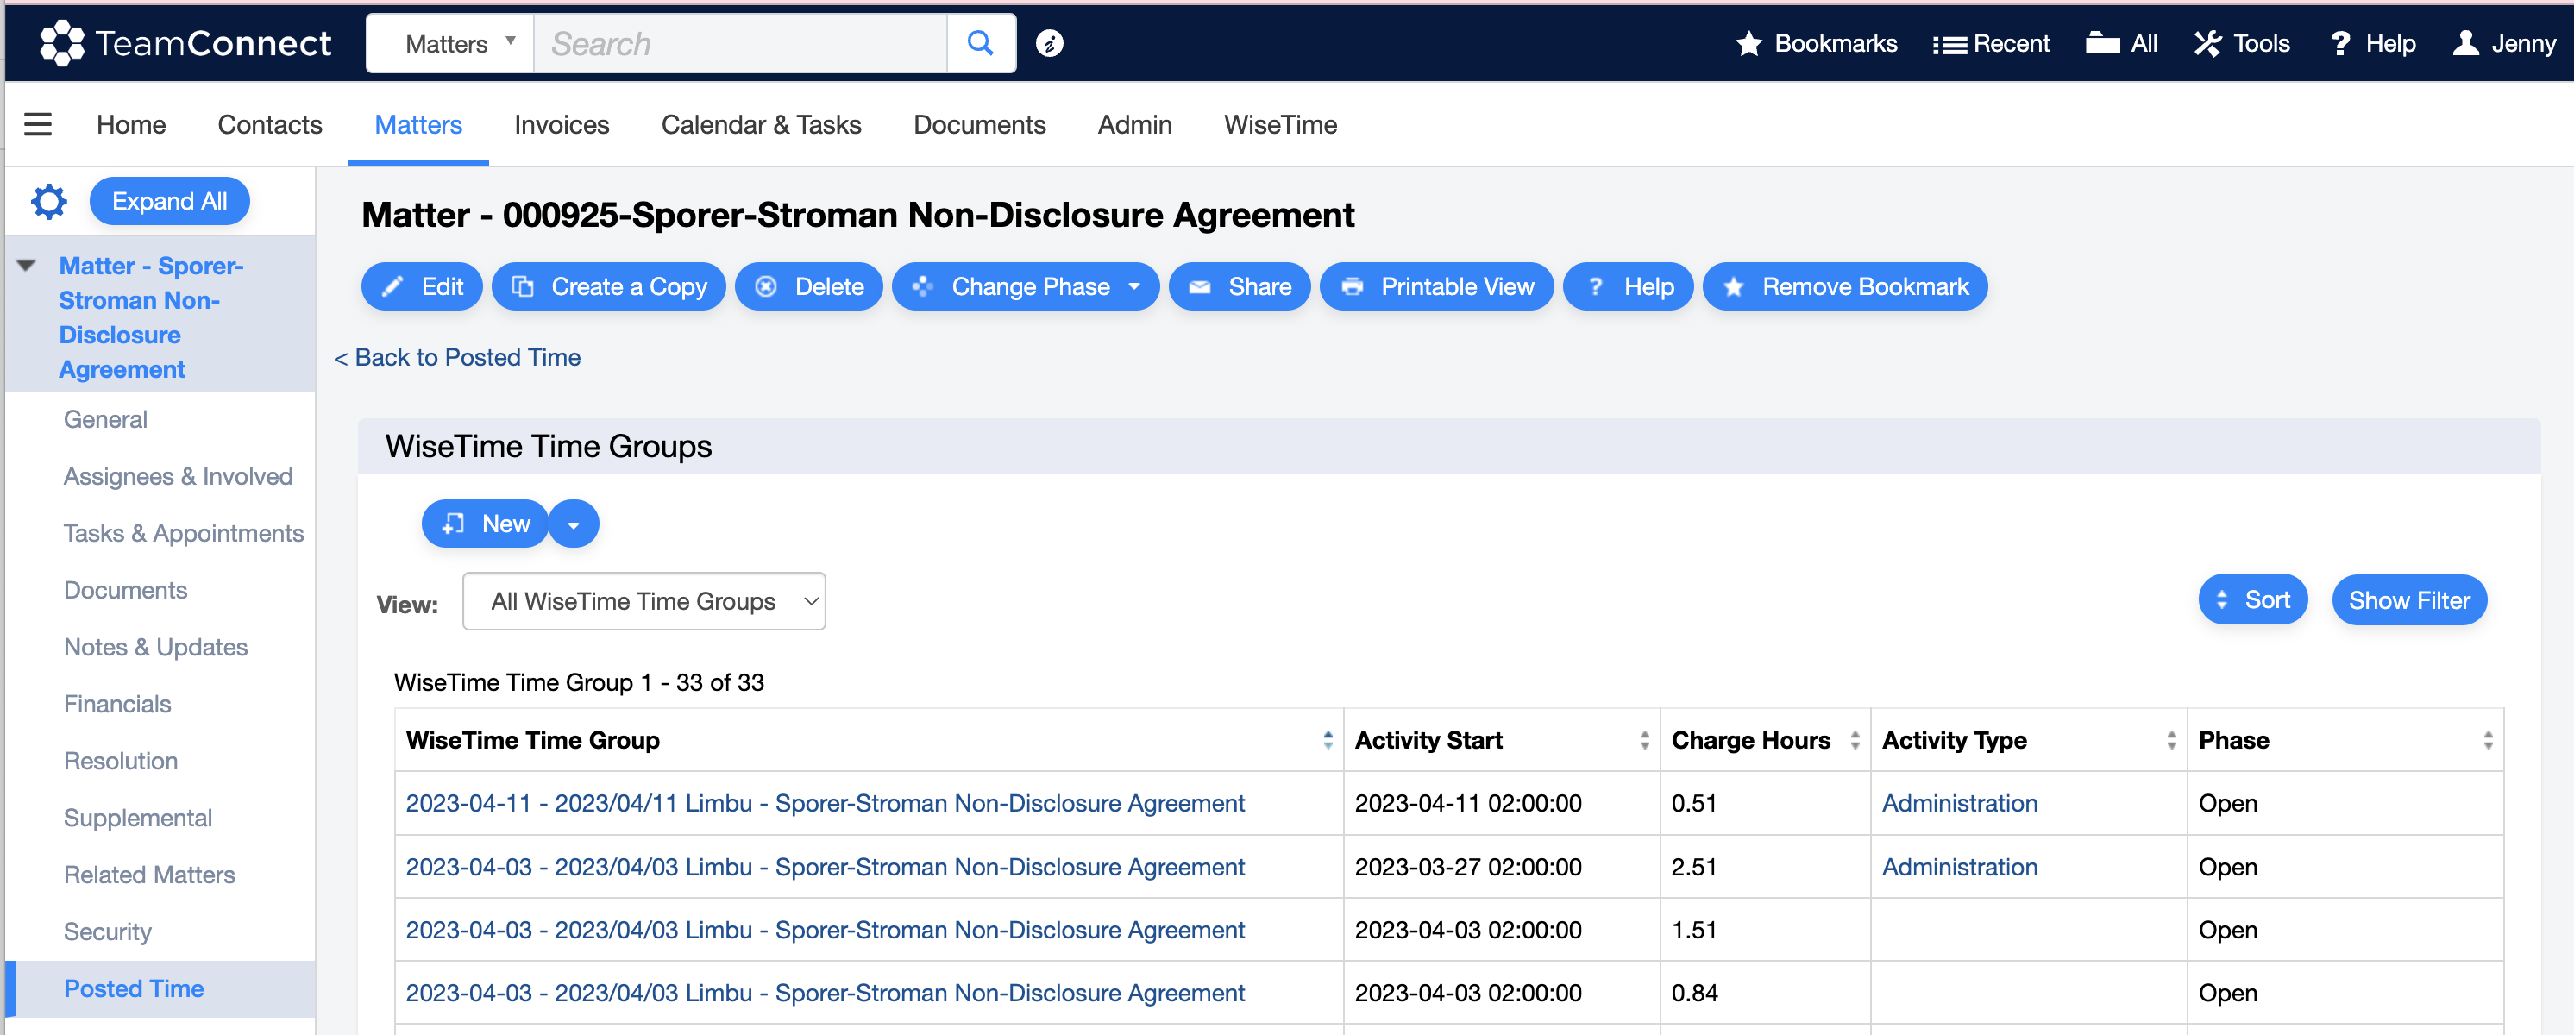The width and height of the screenshot is (2574, 1035).
Task: Click the Delete button
Action: tap(808, 286)
